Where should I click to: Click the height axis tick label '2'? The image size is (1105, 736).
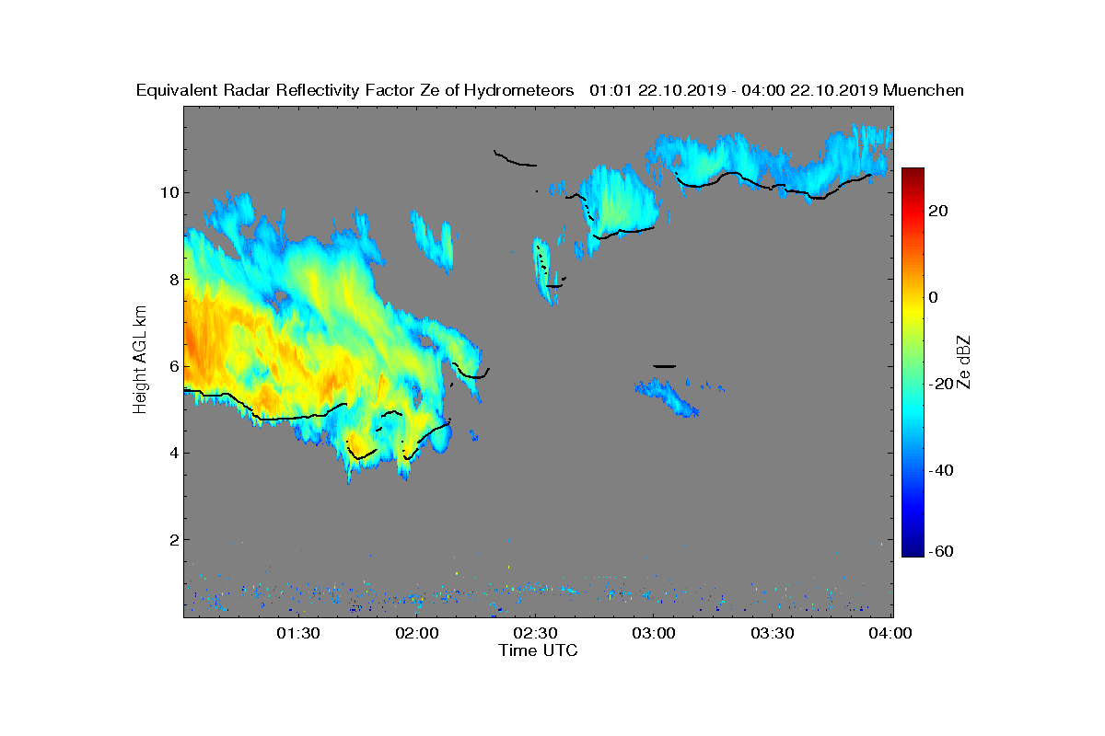coord(173,539)
